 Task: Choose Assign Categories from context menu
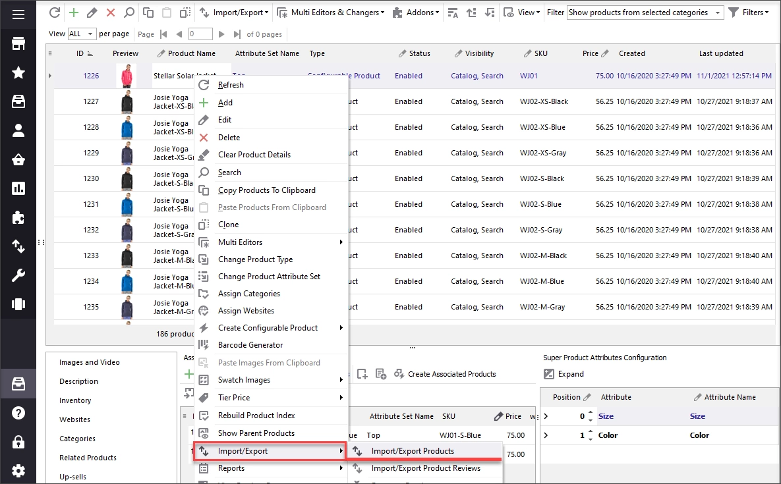[x=271, y=294]
